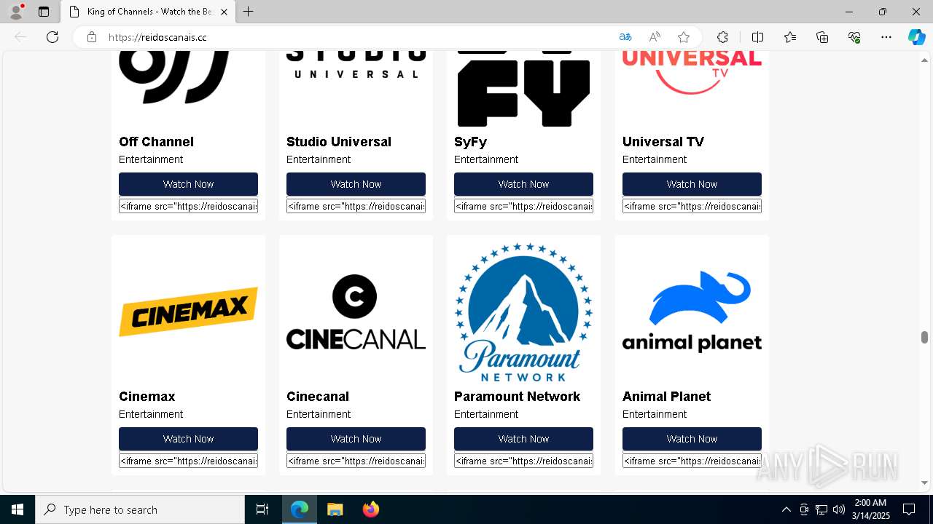
Task: Open the translate page icon
Action: (x=625, y=37)
